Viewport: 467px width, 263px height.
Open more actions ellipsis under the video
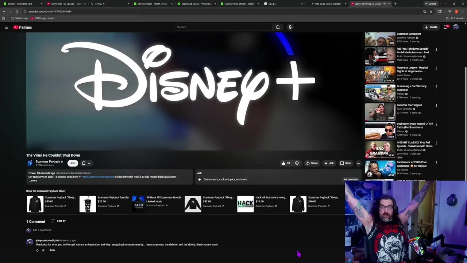tap(359, 163)
